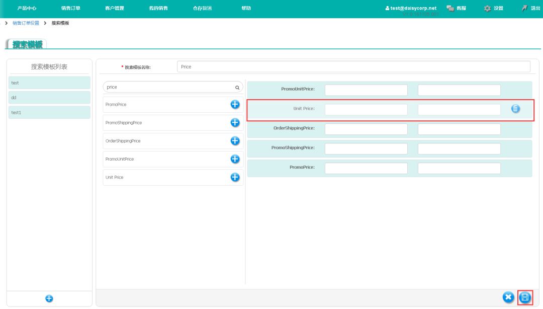
Task: Go to 销售订单设置 breadcrumb link
Action: coord(26,23)
